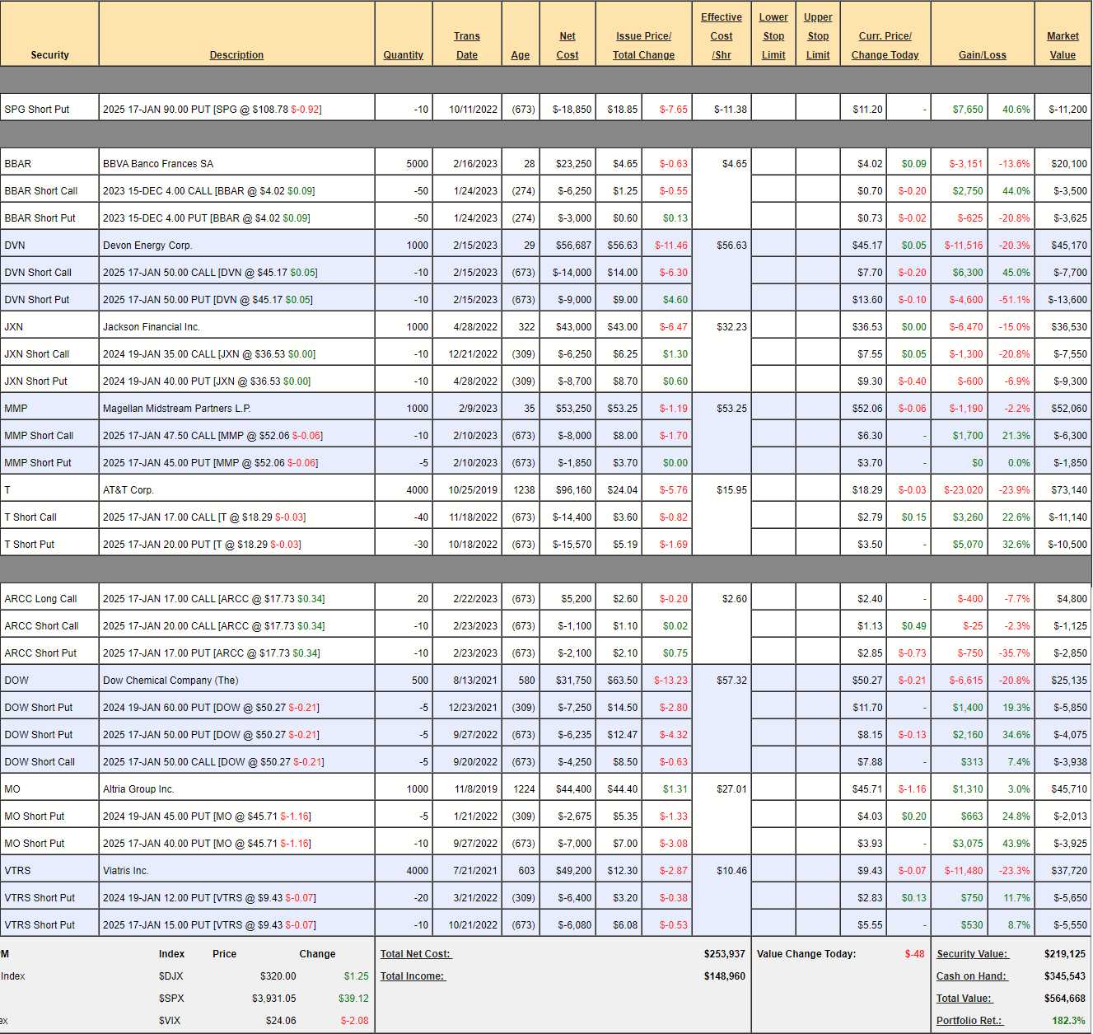Image resolution: width=1093 pixels, height=1034 pixels.
Task: Sort by the Quantity column header
Action: click(x=403, y=55)
